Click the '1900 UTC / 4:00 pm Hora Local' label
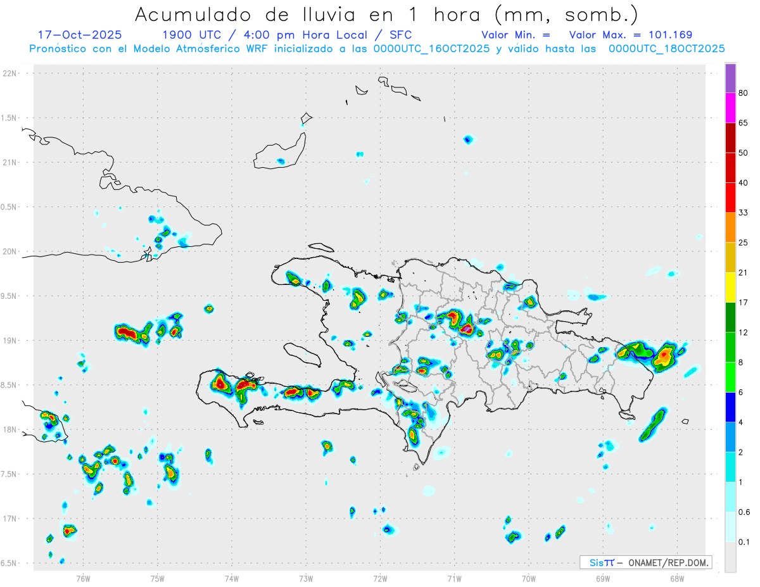The width and height of the screenshot is (760, 587). tap(287, 35)
